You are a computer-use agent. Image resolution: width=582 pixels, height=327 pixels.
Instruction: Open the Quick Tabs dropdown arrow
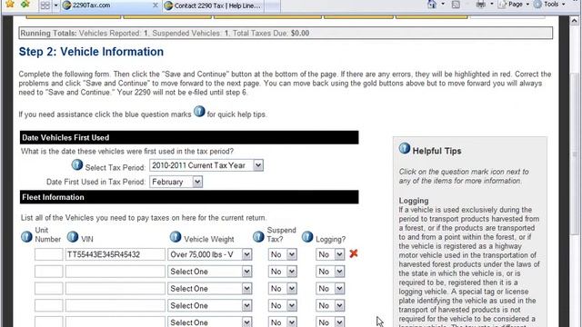55,5
